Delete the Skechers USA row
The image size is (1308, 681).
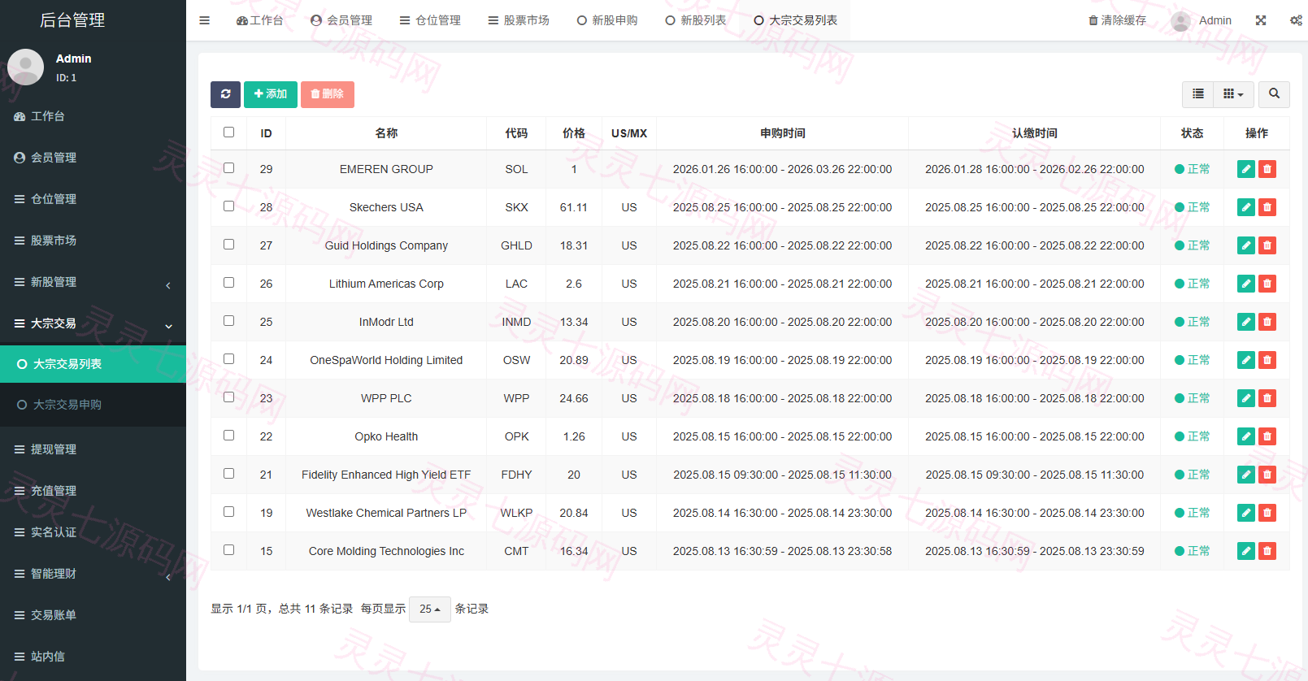pos(1267,207)
